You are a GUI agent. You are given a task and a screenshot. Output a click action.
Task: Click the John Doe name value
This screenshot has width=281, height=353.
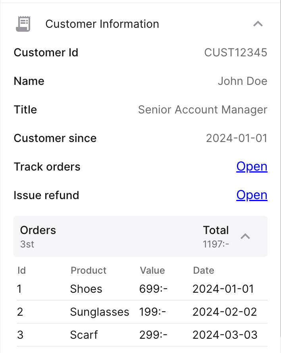coord(242,81)
